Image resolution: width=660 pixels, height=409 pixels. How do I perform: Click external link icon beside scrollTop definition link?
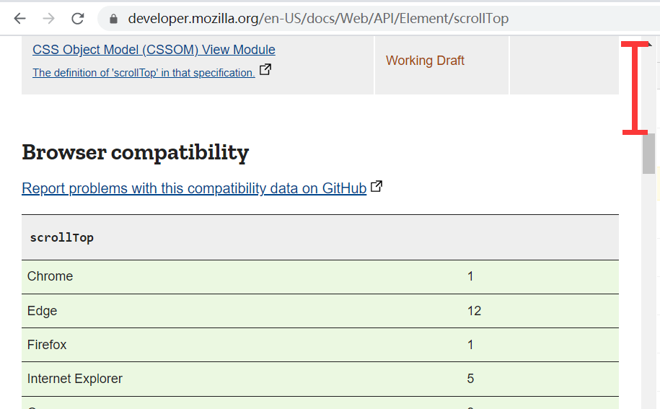[265, 70]
